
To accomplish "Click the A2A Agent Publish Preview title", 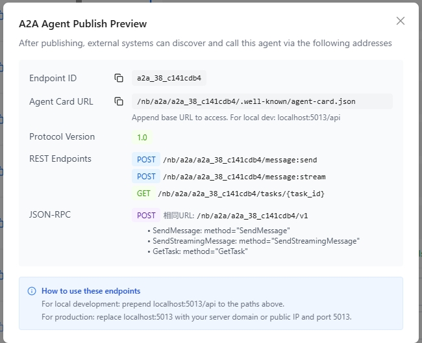I will pyautogui.click(x=83, y=24).
